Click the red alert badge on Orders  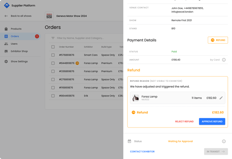pyautogui.click(x=37, y=36)
